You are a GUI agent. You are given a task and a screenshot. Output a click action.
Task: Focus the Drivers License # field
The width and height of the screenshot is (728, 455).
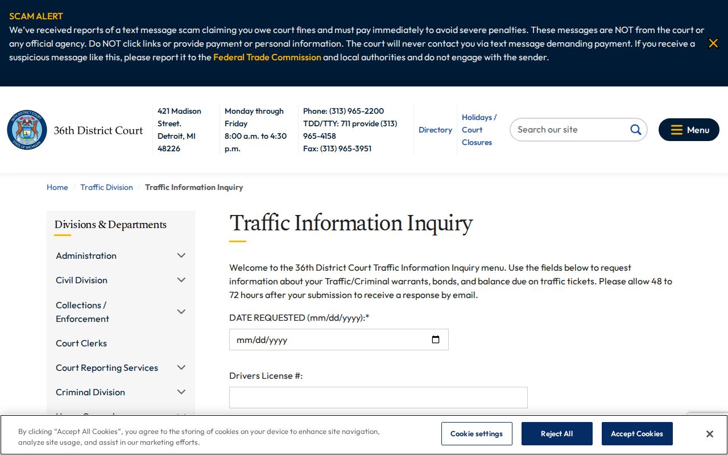pos(378,398)
